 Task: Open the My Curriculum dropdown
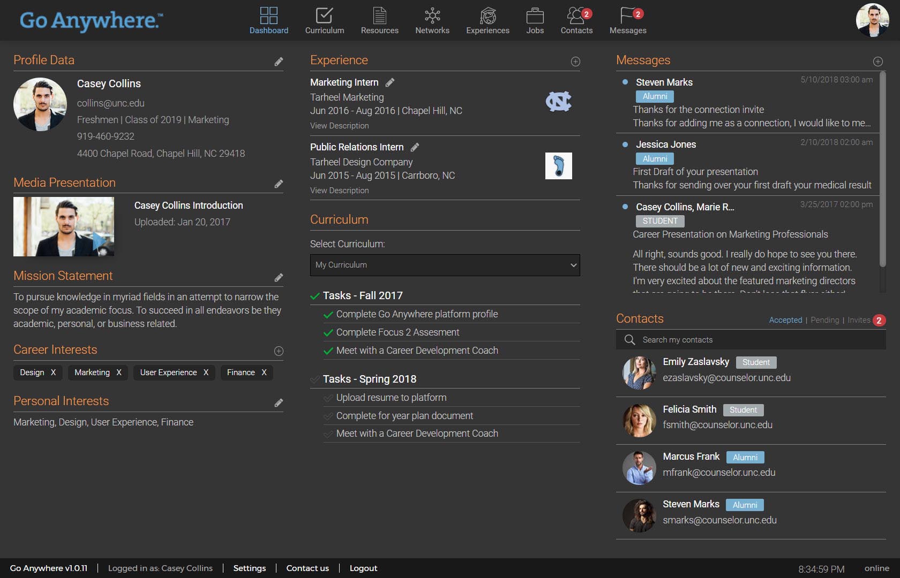click(x=445, y=265)
